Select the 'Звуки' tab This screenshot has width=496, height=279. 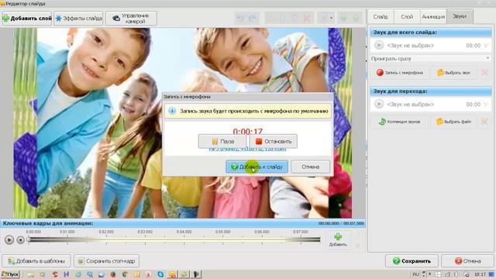click(x=460, y=16)
